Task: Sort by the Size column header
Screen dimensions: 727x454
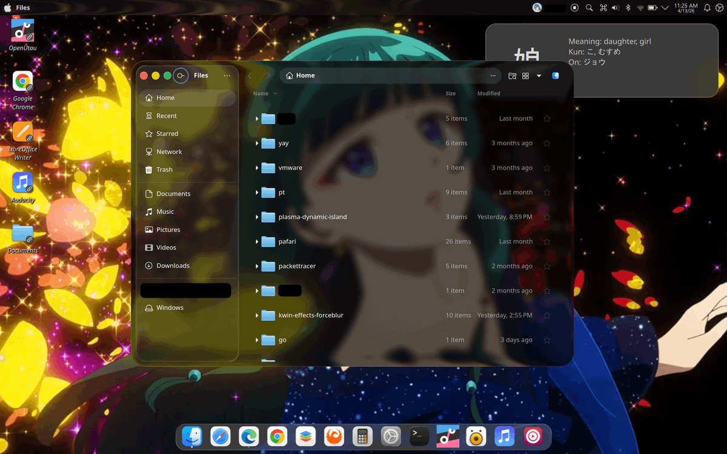Action: click(451, 94)
